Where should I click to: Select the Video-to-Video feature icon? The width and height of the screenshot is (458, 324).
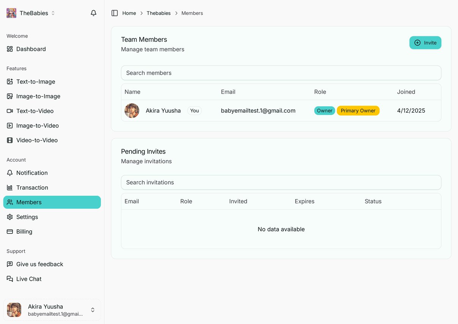11,140
